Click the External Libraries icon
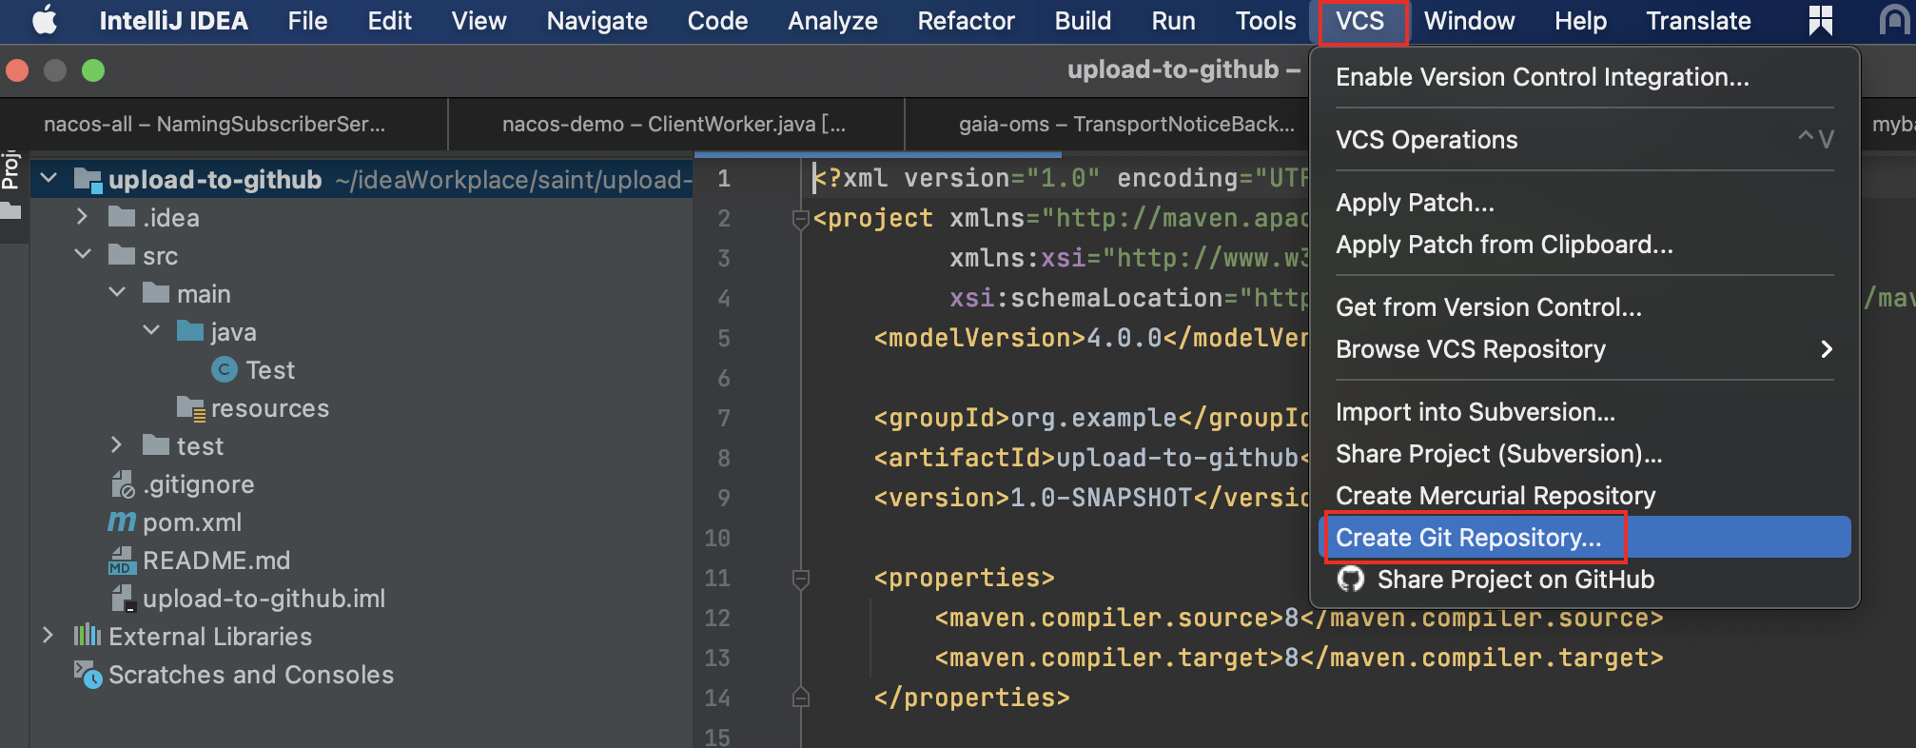The image size is (1916, 748). point(88,636)
